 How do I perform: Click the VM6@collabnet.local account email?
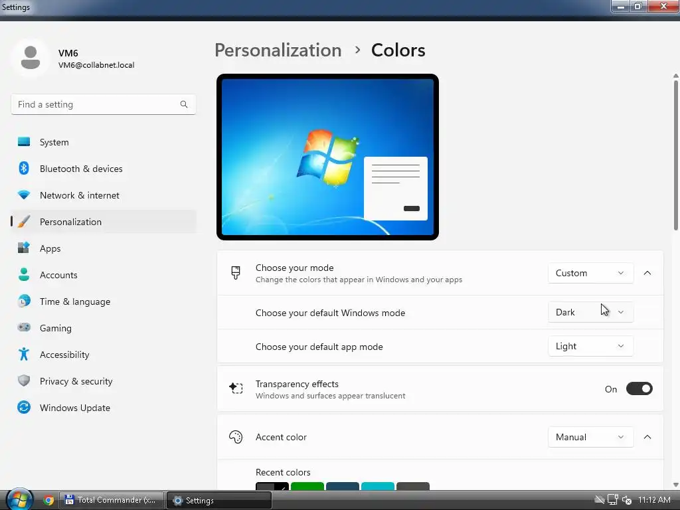coord(96,65)
